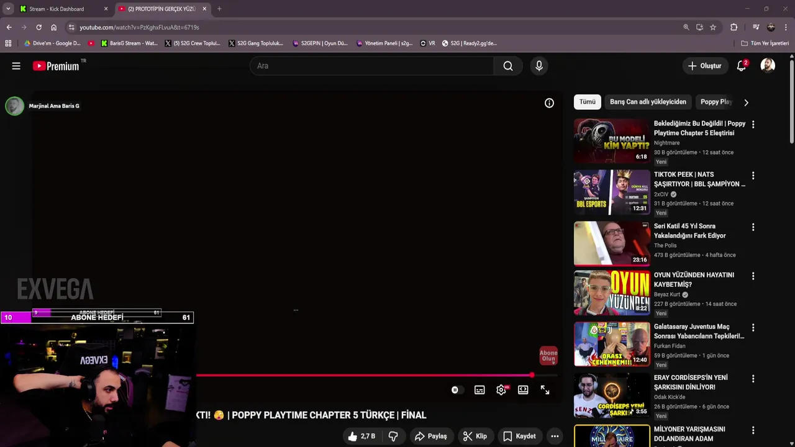The height and width of the screenshot is (447, 795).
Task: Open the Tüm Yer İşaretleri folder
Action: coord(765,43)
